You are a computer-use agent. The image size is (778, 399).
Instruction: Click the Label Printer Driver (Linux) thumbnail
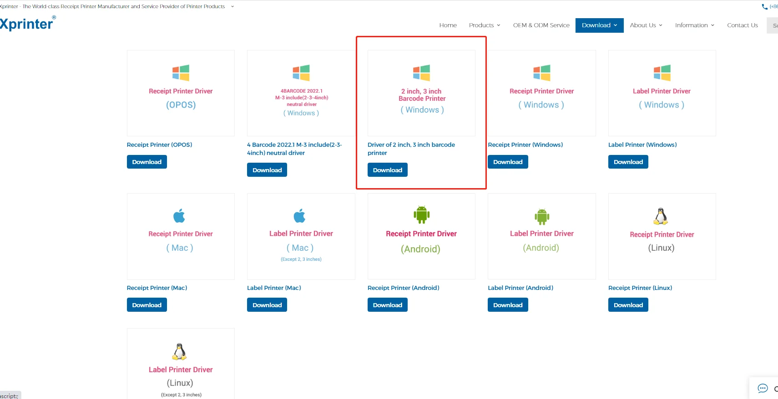181,364
